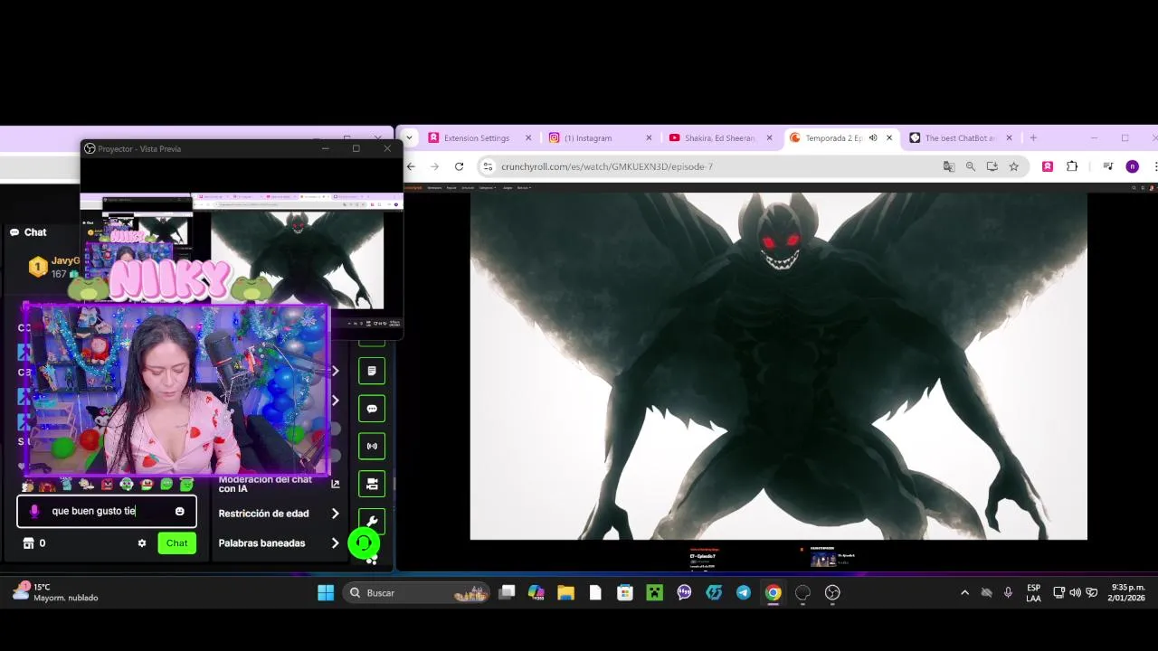The image size is (1158, 651).
Task: Open the Minecraft icon in the taskbar
Action: pyautogui.click(x=654, y=593)
